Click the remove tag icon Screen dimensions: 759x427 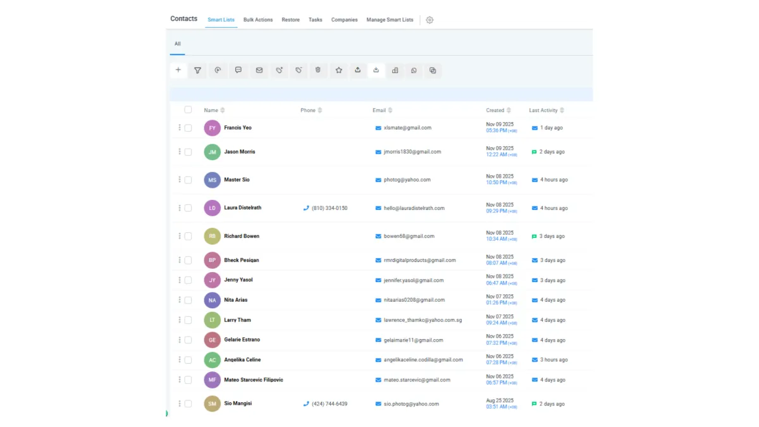299,70
